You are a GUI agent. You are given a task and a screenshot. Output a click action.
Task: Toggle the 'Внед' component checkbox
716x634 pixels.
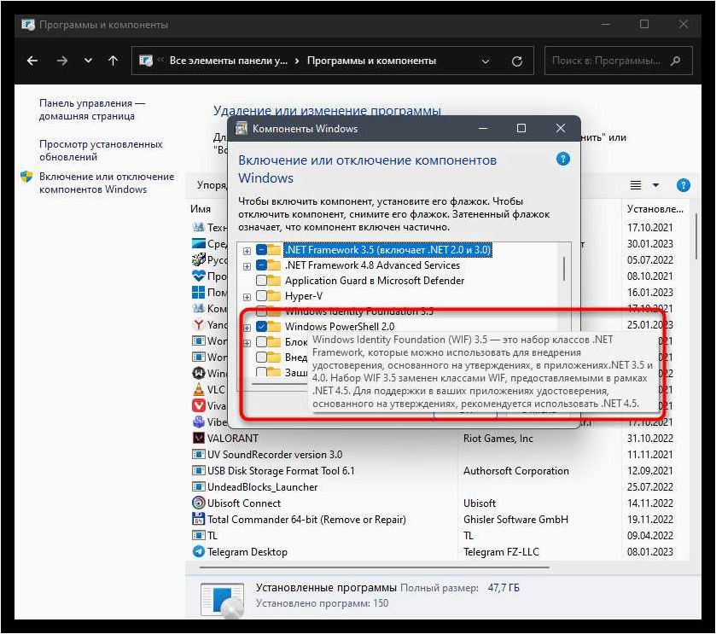tap(261, 358)
